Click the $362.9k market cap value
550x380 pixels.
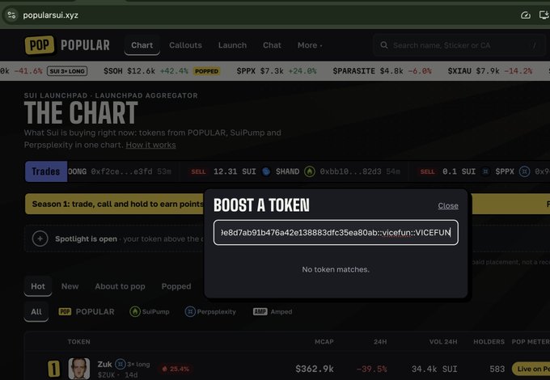pyautogui.click(x=315, y=369)
